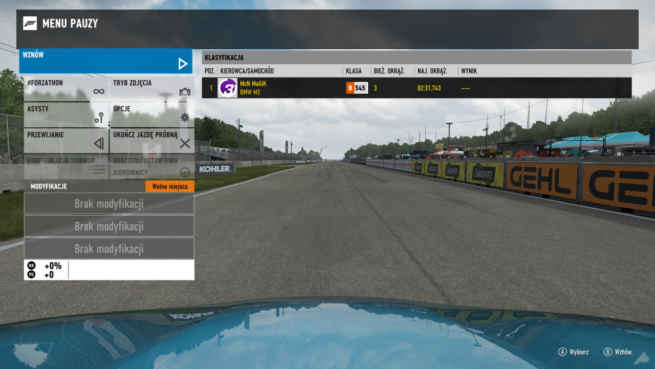Click the Forza logo in Menu Pauzy header

click(x=29, y=24)
